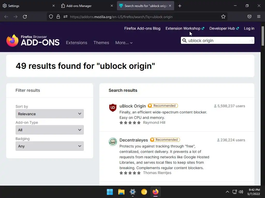Close the Search results tab

click(170, 6)
